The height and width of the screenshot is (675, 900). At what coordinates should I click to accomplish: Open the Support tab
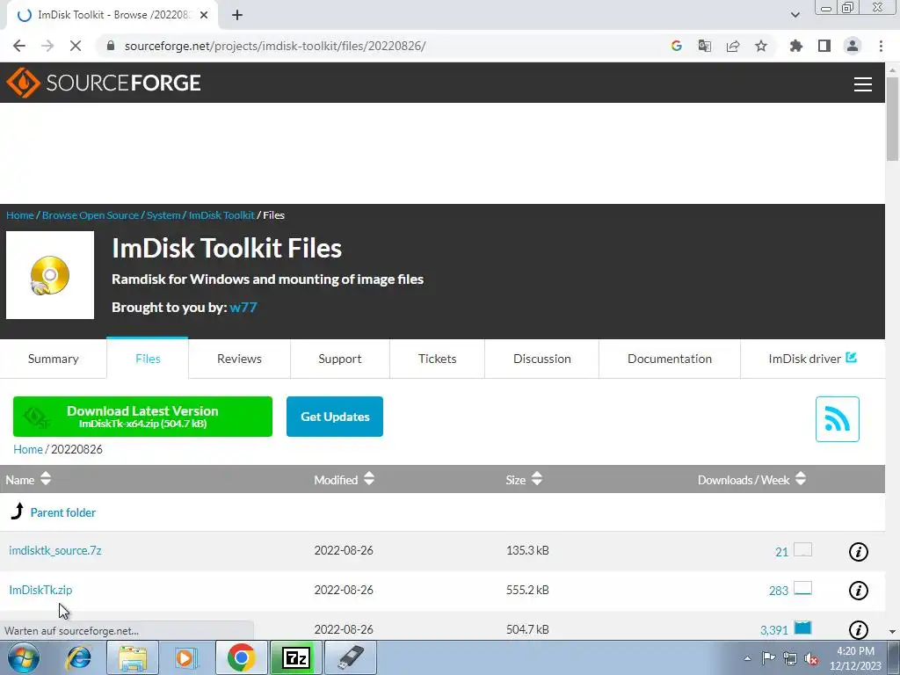point(340,359)
